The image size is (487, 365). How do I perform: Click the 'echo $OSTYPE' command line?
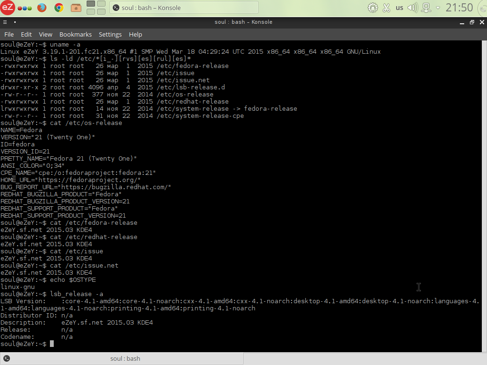click(48, 279)
